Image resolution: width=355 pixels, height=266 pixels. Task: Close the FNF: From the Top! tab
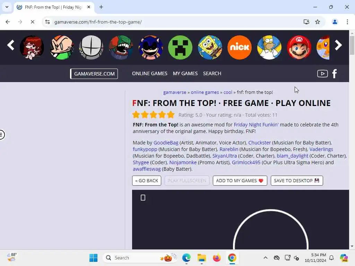click(x=89, y=7)
